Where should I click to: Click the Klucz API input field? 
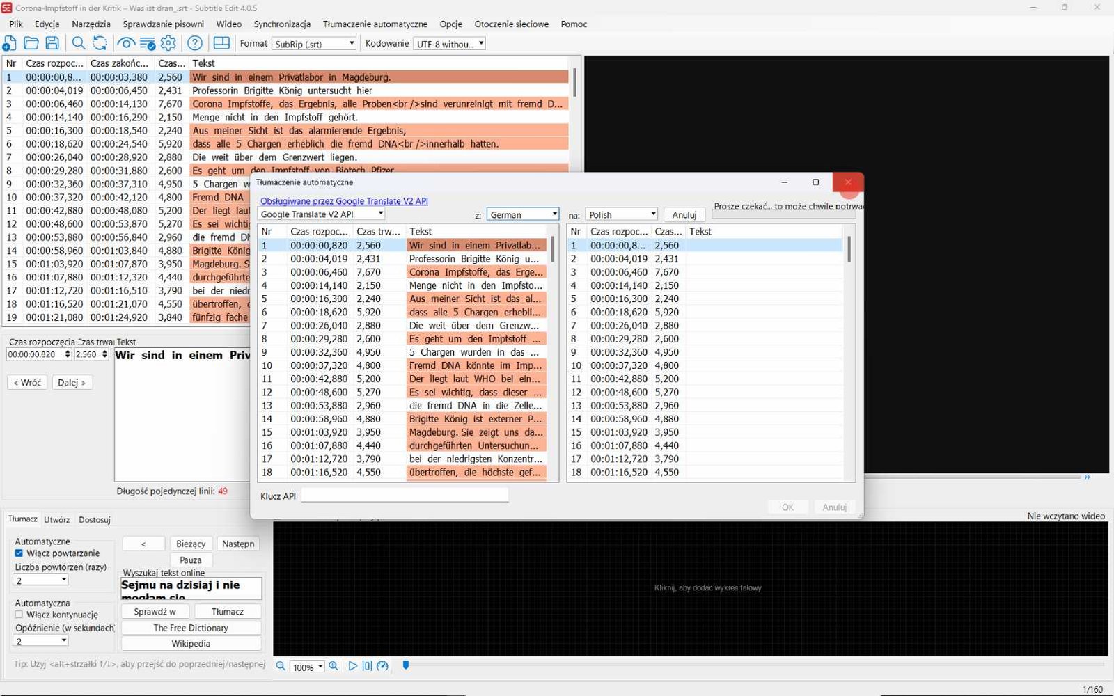coord(405,496)
